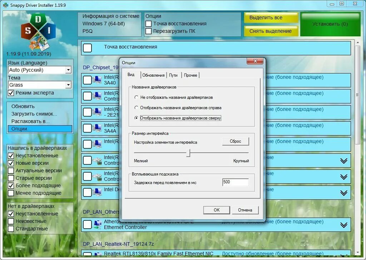366x260 pixels.
Task: Toggle Более подходящие filter checkbox
Action: tap(11, 186)
